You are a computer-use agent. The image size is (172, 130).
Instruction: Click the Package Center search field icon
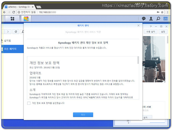pyautogui.click(x=23, y=32)
